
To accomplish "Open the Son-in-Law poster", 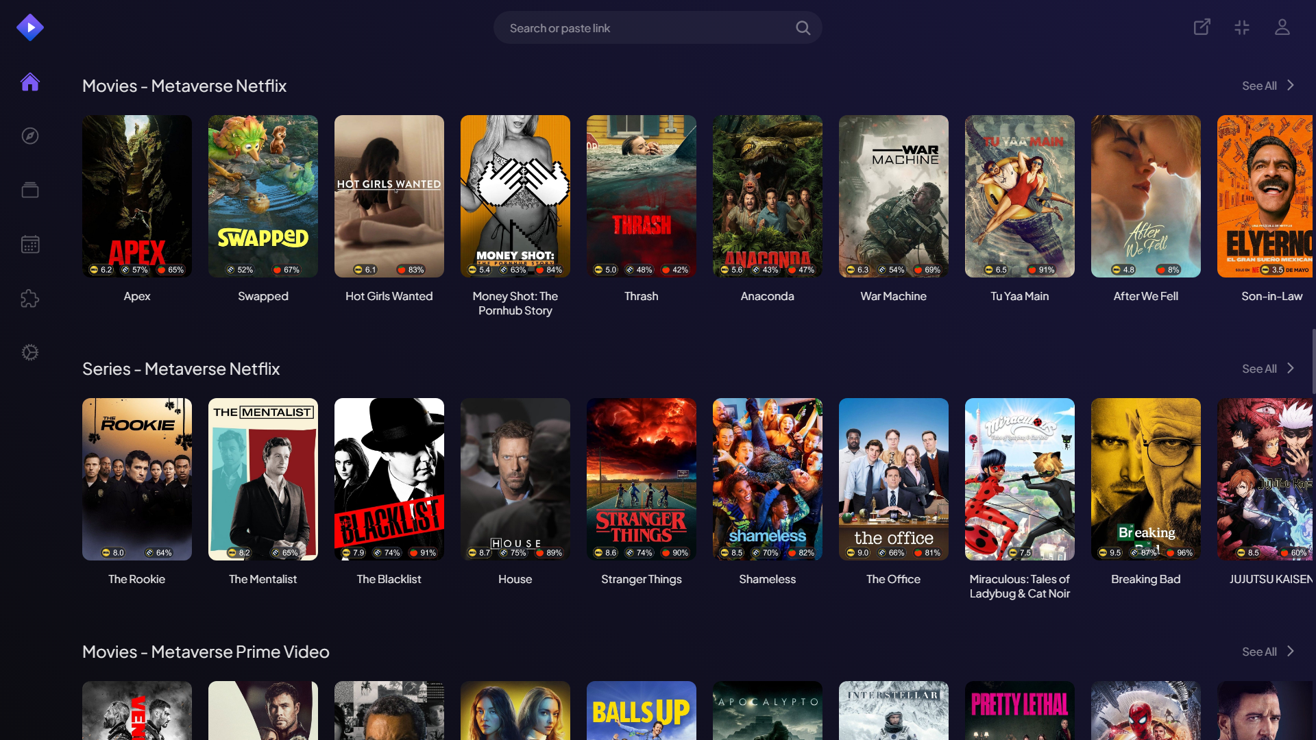I will coord(1265,196).
